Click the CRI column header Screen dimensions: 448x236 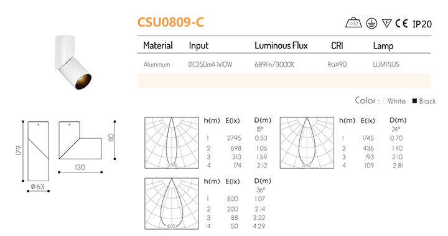coord(337,46)
